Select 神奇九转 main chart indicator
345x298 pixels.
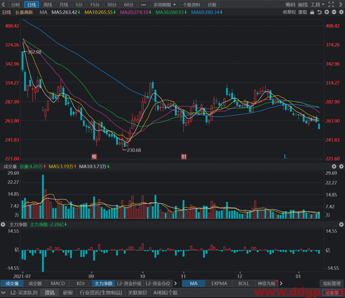pyautogui.click(x=267, y=284)
